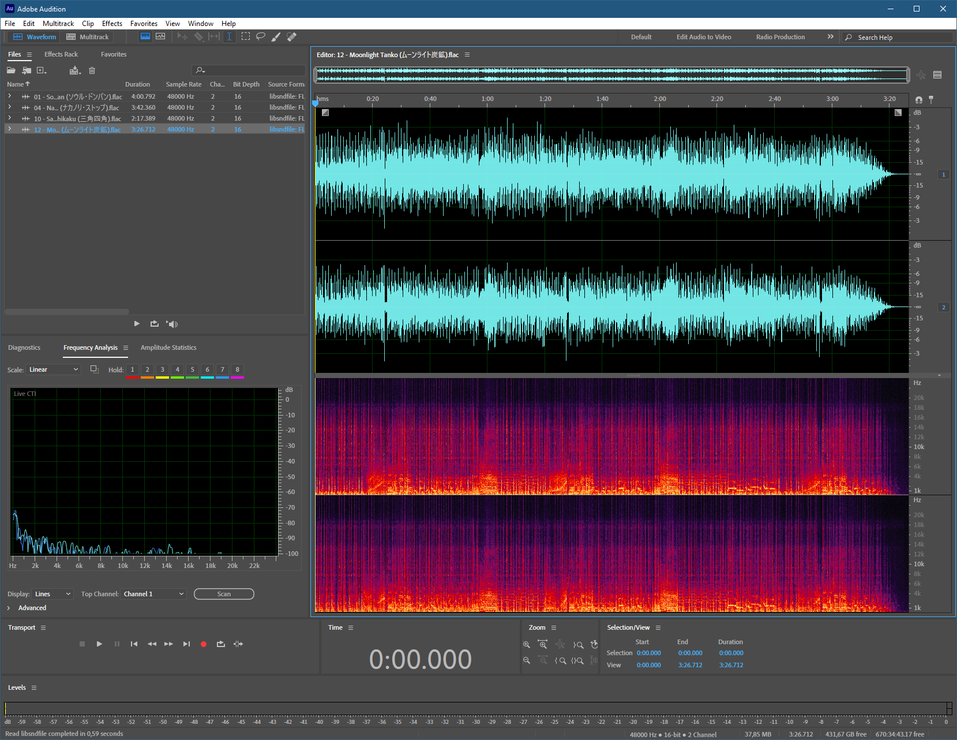Toggle Hold button 1

[x=132, y=369]
